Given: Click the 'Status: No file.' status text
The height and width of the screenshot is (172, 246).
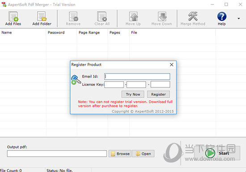Looking at the screenshot, I should [x=59, y=170].
